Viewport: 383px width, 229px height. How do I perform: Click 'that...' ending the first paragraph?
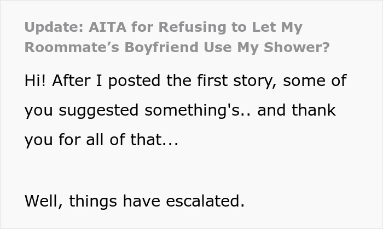pos(154,140)
